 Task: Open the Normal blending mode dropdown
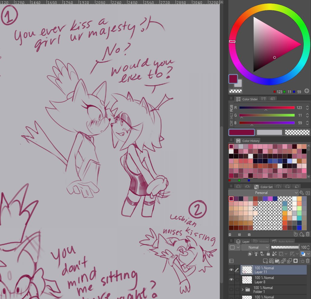[x=255, y=247]
